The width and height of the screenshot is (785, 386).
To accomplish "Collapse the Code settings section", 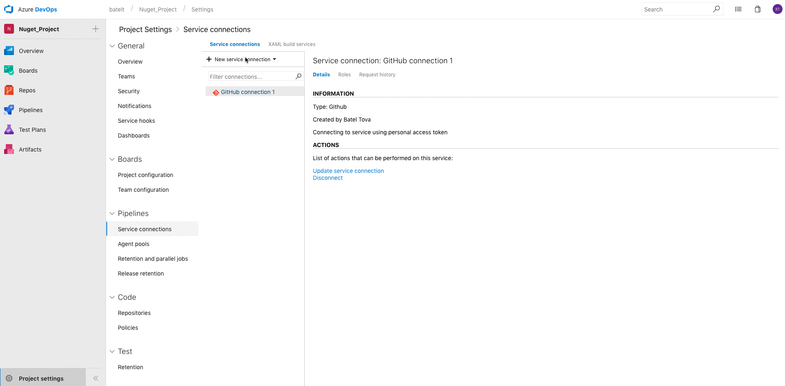I will click(x=112, y=297).
